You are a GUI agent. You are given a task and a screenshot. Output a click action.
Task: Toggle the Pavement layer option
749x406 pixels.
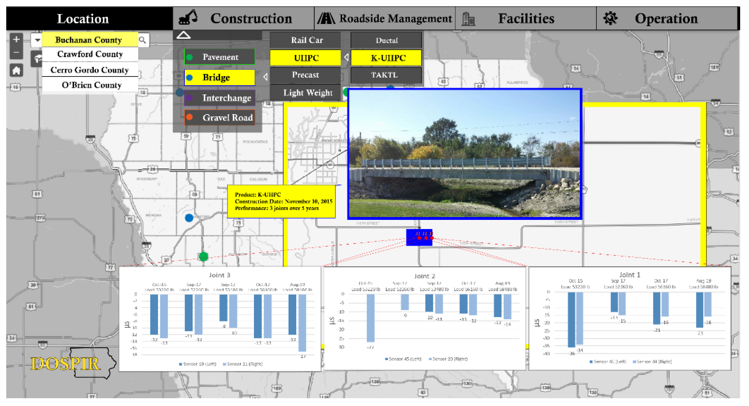[220, 57]
